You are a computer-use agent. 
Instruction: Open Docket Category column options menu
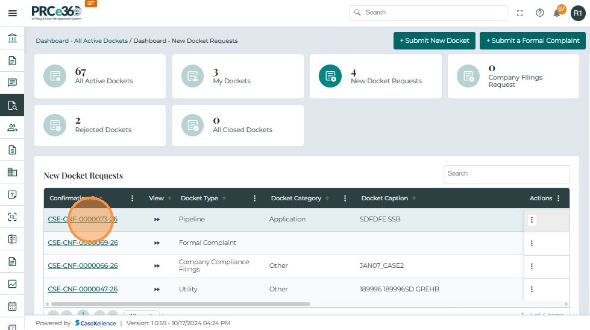click(345, 198)
